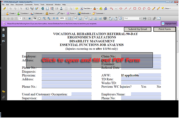Open the Document menu

19,5
